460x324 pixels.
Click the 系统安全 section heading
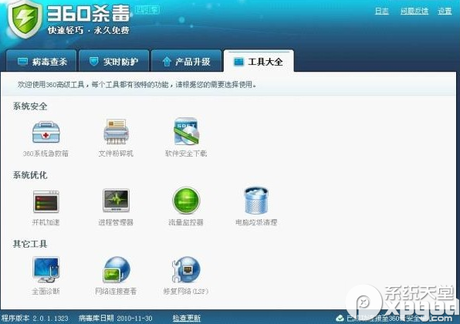coord(30,106)
